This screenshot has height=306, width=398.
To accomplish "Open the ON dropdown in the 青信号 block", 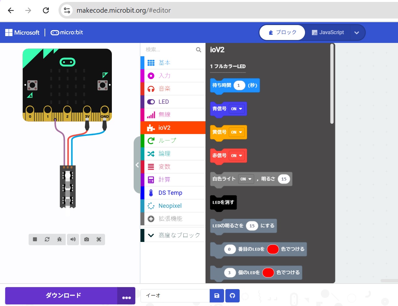I will [237, 109].
